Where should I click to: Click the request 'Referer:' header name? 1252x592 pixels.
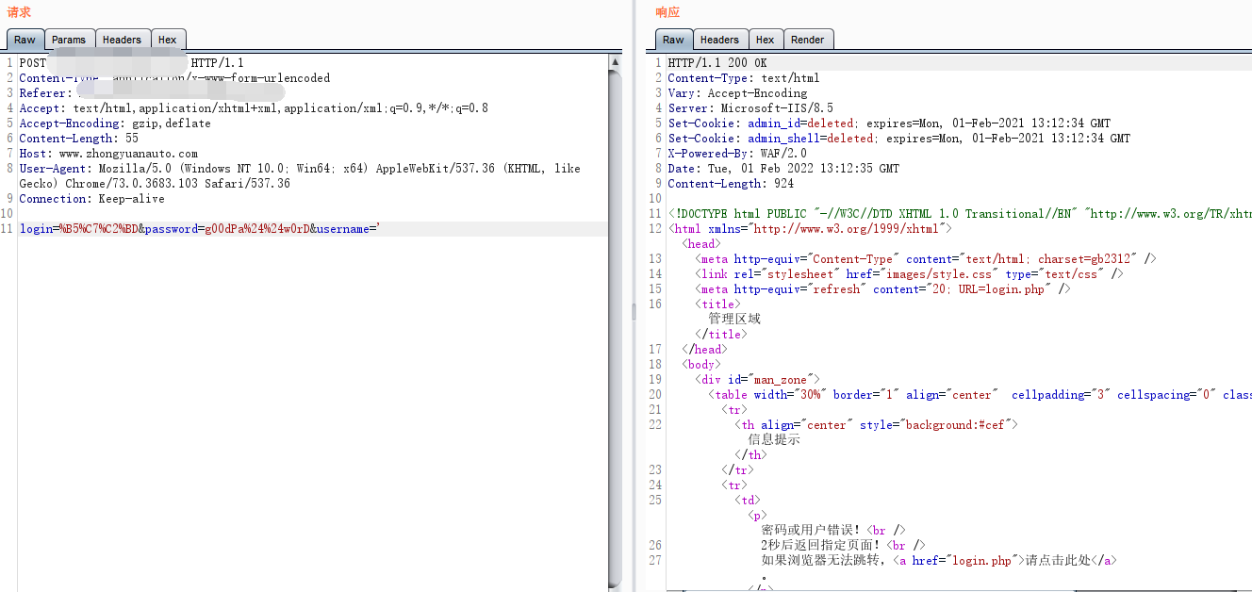pos(45,93)
